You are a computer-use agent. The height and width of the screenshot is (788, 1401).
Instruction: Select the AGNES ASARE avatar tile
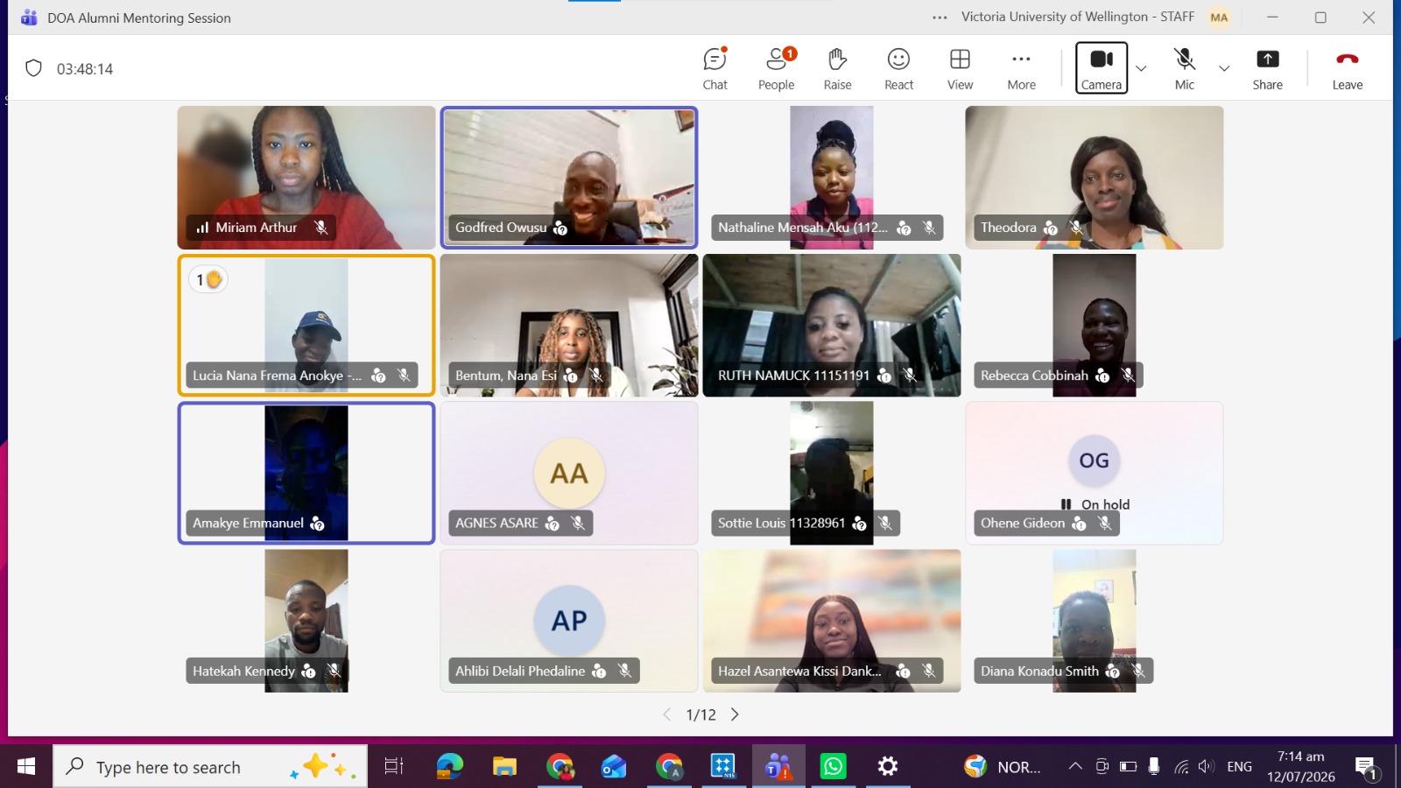pyautogui.click(x=569, y=473)
